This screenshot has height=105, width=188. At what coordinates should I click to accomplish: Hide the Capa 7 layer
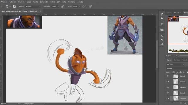(168, 82)
